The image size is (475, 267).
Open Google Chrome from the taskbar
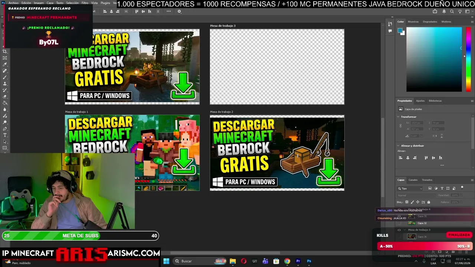[x=287, y=261]
